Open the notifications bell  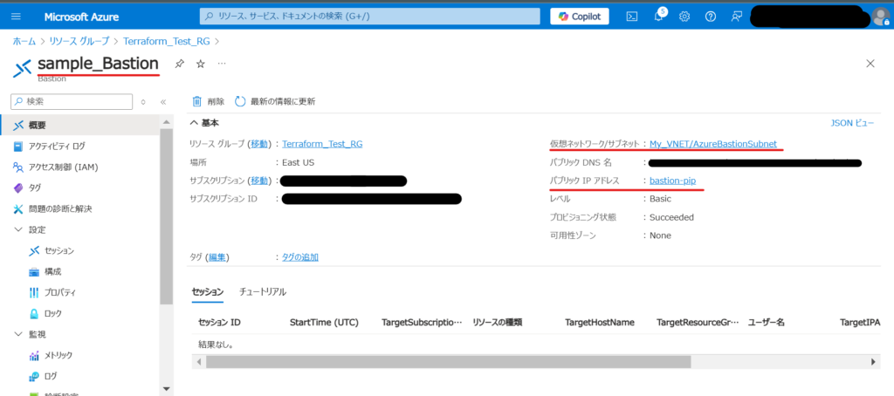[658, 17]
